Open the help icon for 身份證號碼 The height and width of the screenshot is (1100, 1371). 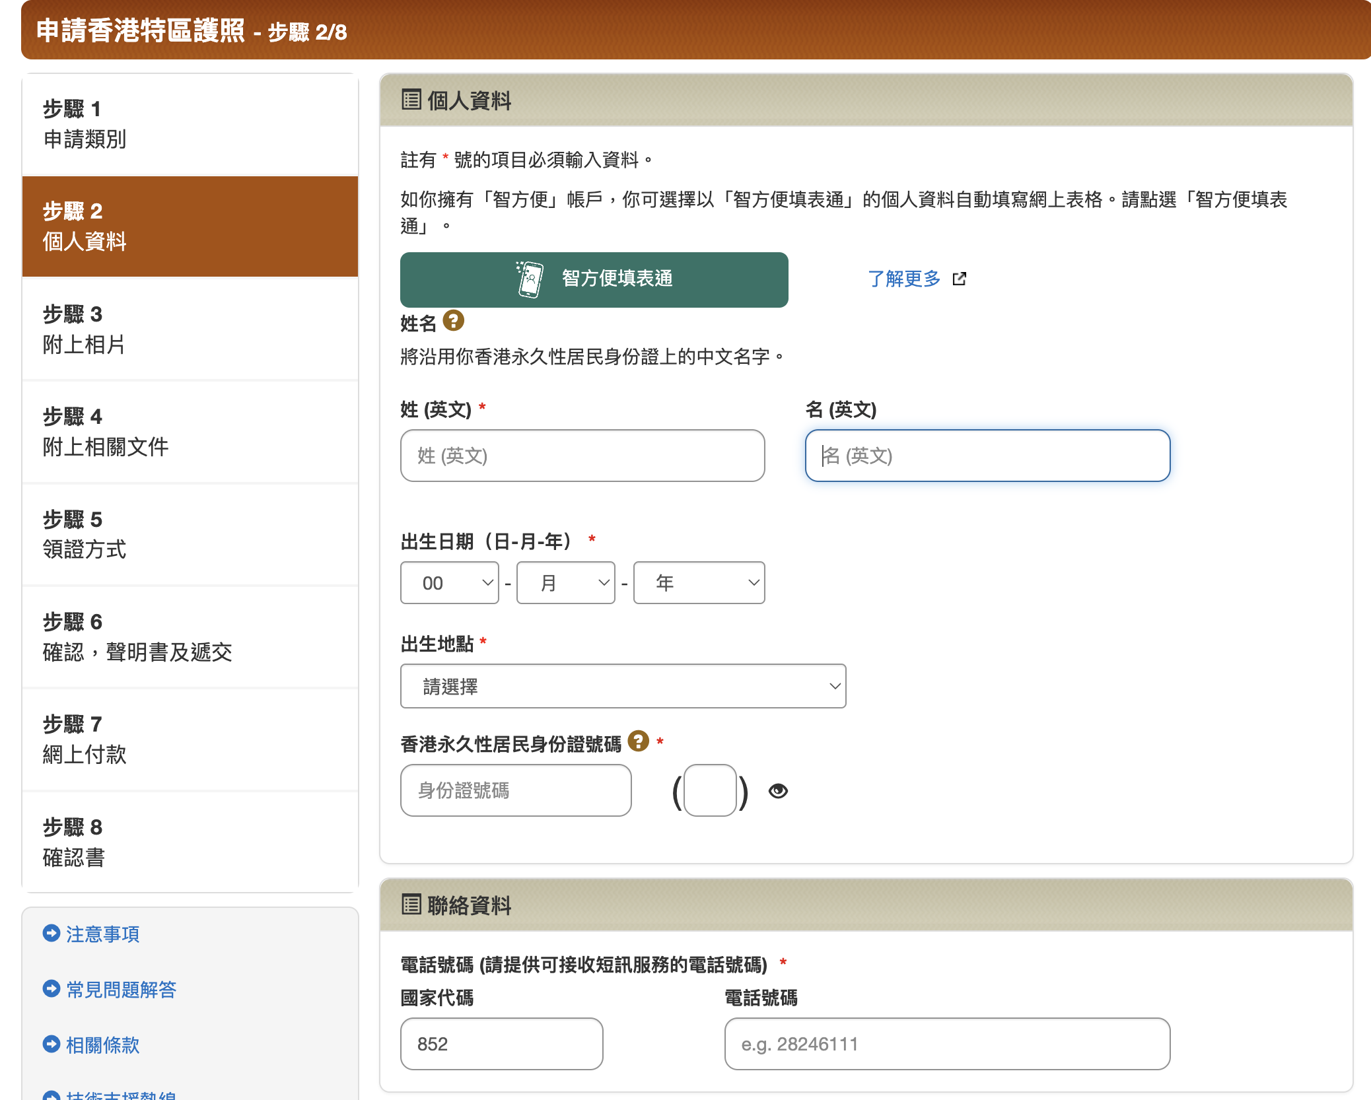637,743
